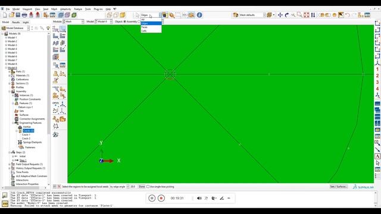Pause the screen recording
381x214 pixels.
152,198
